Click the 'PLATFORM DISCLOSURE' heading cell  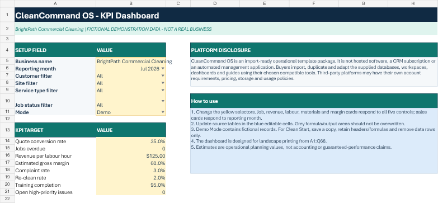[x=314, y=50]
